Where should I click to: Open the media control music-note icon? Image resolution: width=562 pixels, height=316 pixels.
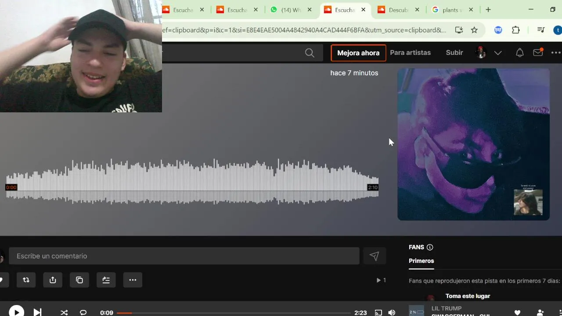point(541,30)
